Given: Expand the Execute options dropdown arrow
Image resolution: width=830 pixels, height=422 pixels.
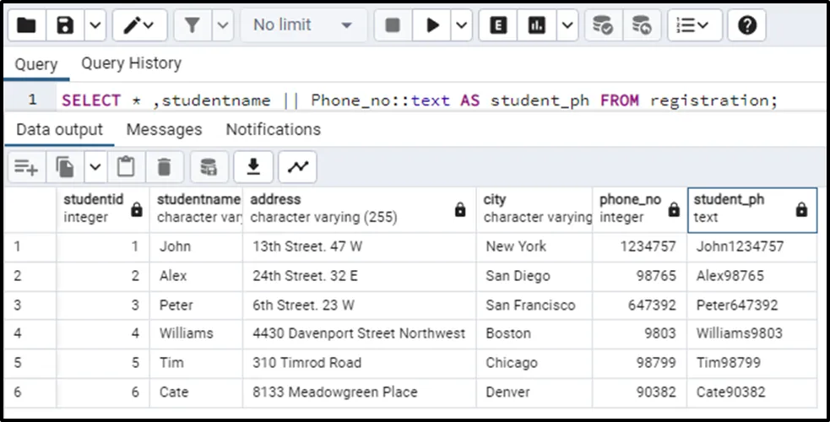Looking at the screenshot, I should coord(461,25).
